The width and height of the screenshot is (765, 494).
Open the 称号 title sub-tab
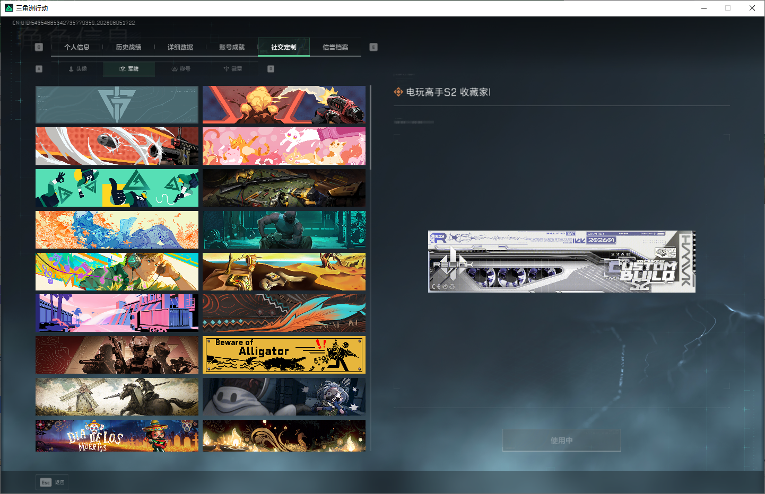pyautogui.click(x=181, y=69)
